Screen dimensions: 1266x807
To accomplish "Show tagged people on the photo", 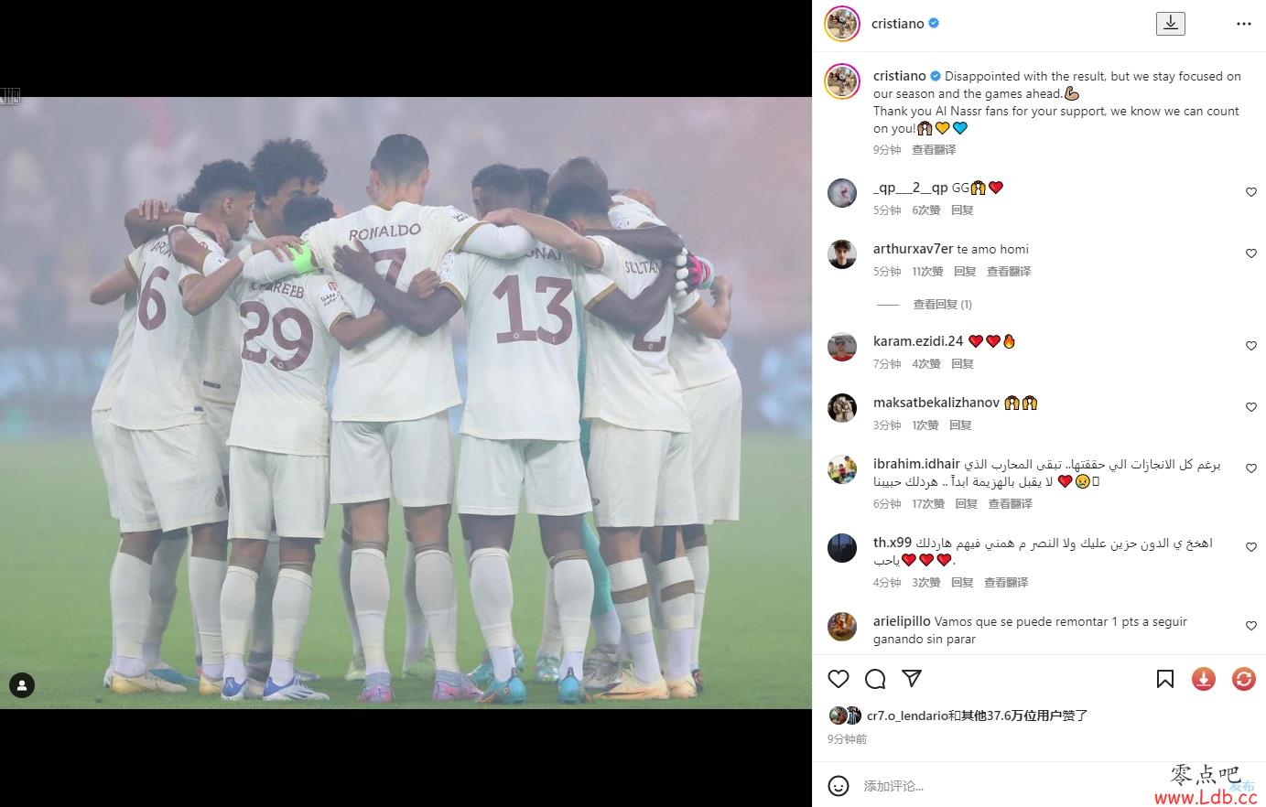I will pos(22,685).
